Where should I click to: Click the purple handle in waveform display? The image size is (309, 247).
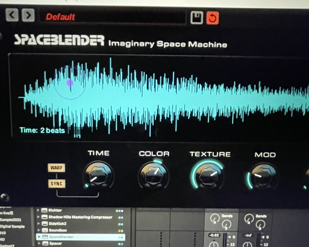coord(70,83)
